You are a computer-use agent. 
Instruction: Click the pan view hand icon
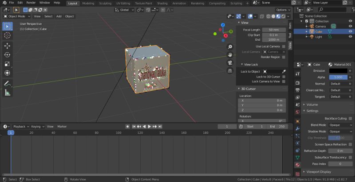(x=230, y=55)
